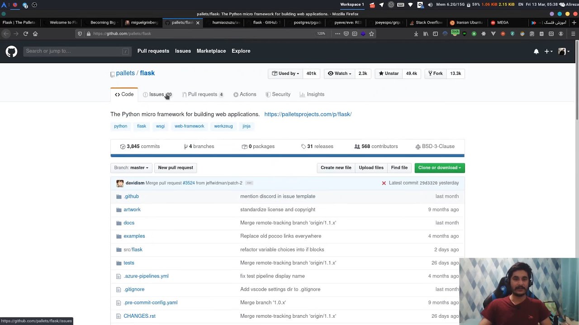Click New pull request button

pos(176,168)
